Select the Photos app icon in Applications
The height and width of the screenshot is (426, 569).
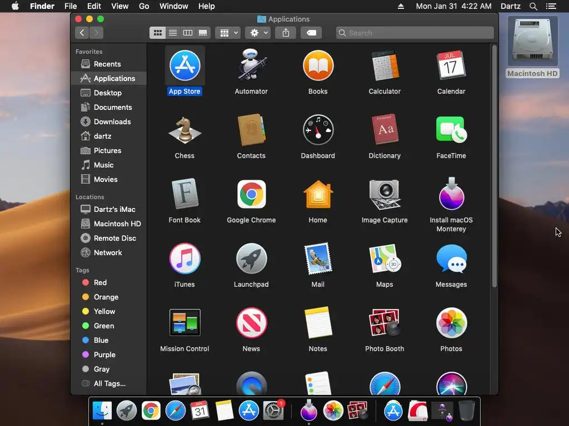(451, 322)
